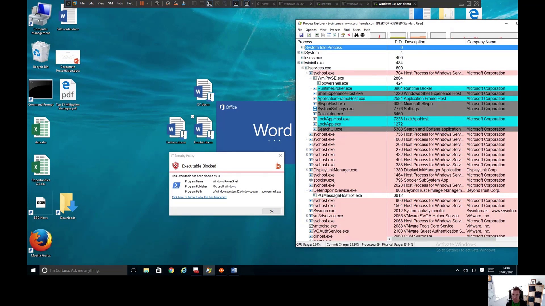
Task: Click the 'find out why this has happened' link
Action: pyautogui.click(x=199, y=197)
